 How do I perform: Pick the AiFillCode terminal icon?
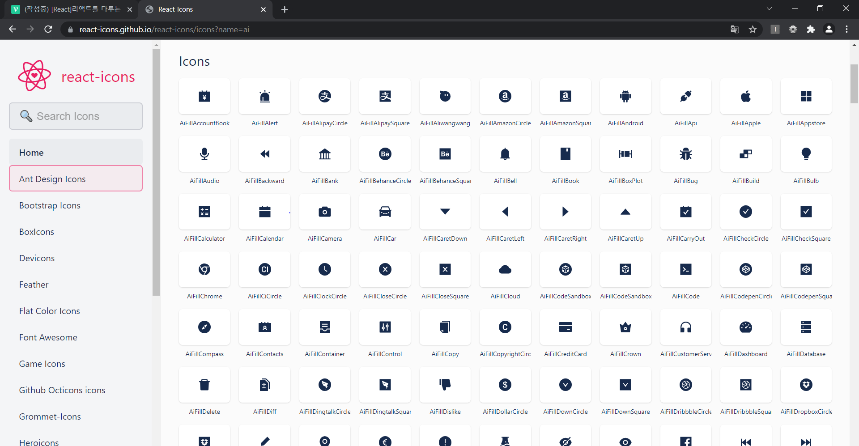pyautogui.click(x=686, y=269)
